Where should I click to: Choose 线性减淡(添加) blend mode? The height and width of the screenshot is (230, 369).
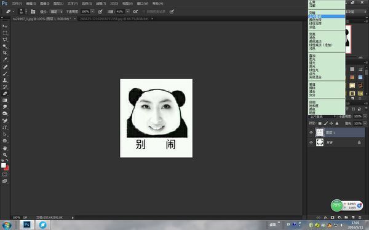[327, 45]
